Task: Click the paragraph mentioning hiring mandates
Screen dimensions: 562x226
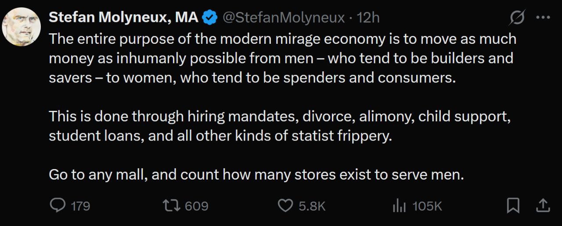Action: (x=279, y=126)
